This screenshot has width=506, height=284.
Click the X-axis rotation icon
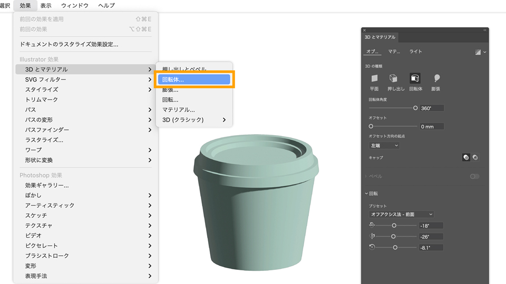point(372,225)
